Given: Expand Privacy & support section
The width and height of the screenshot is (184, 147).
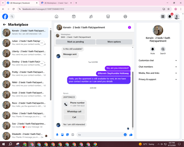Looking at the screenshot, I should coord(158,79).
